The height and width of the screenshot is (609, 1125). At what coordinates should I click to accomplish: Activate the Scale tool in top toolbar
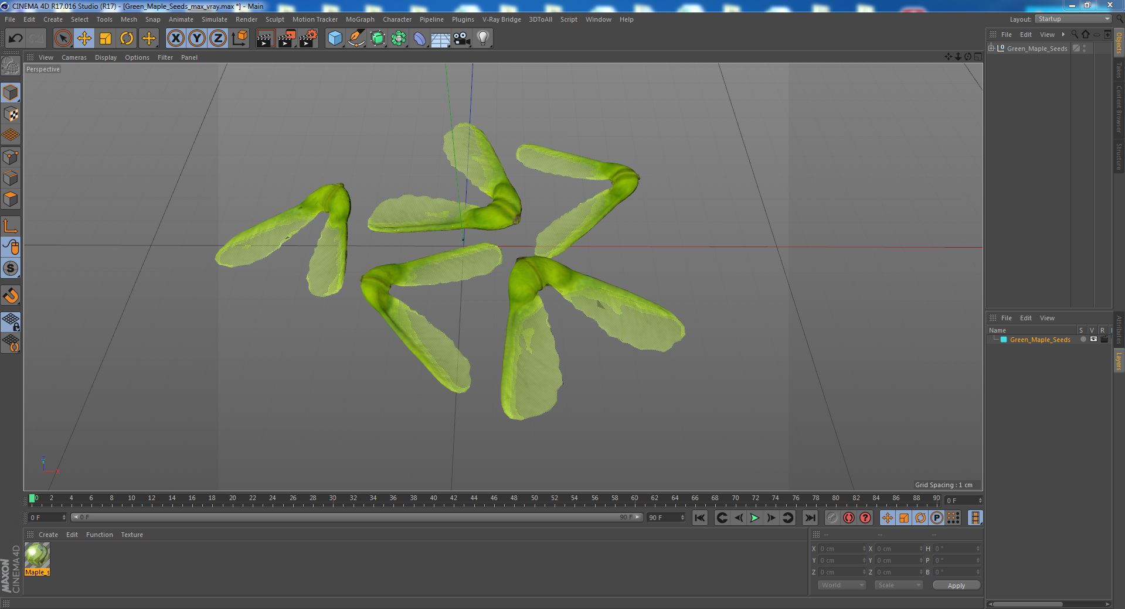click(x=105, y=39)
